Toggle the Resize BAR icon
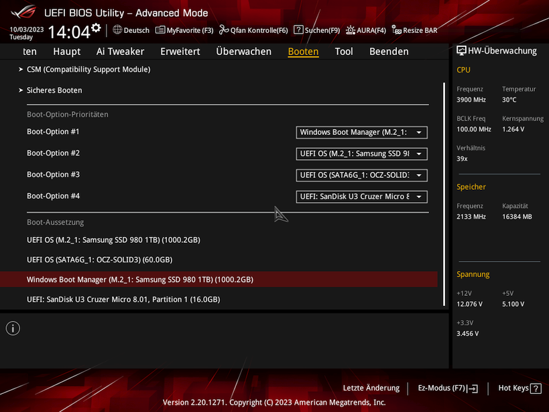Viewport: 549px width, 412px height. point(396,30)
